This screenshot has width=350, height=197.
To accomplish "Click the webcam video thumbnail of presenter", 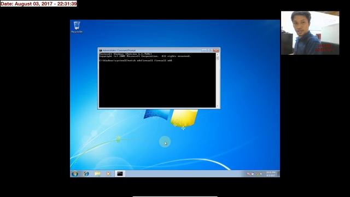I will click(310, 33).
